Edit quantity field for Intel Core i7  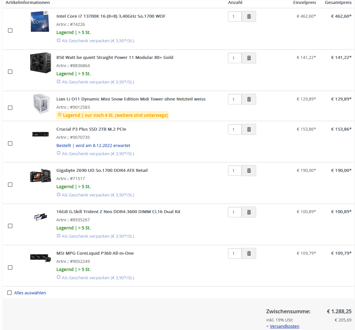[235, 16]
